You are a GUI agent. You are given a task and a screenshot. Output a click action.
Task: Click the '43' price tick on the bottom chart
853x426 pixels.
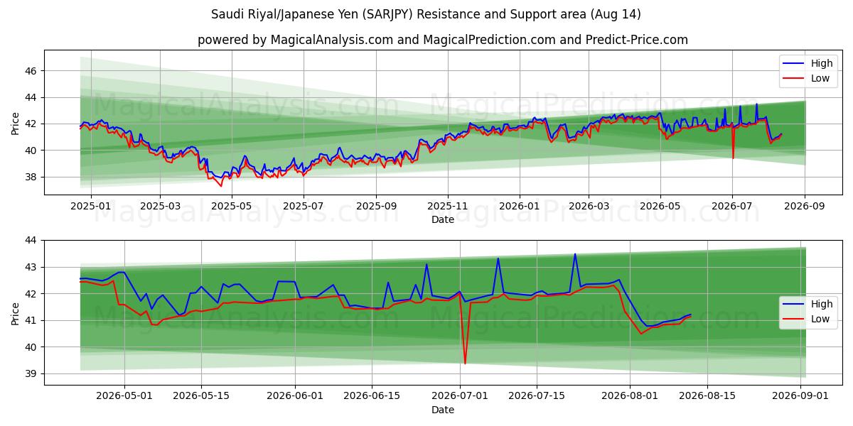tap(32, 267)
